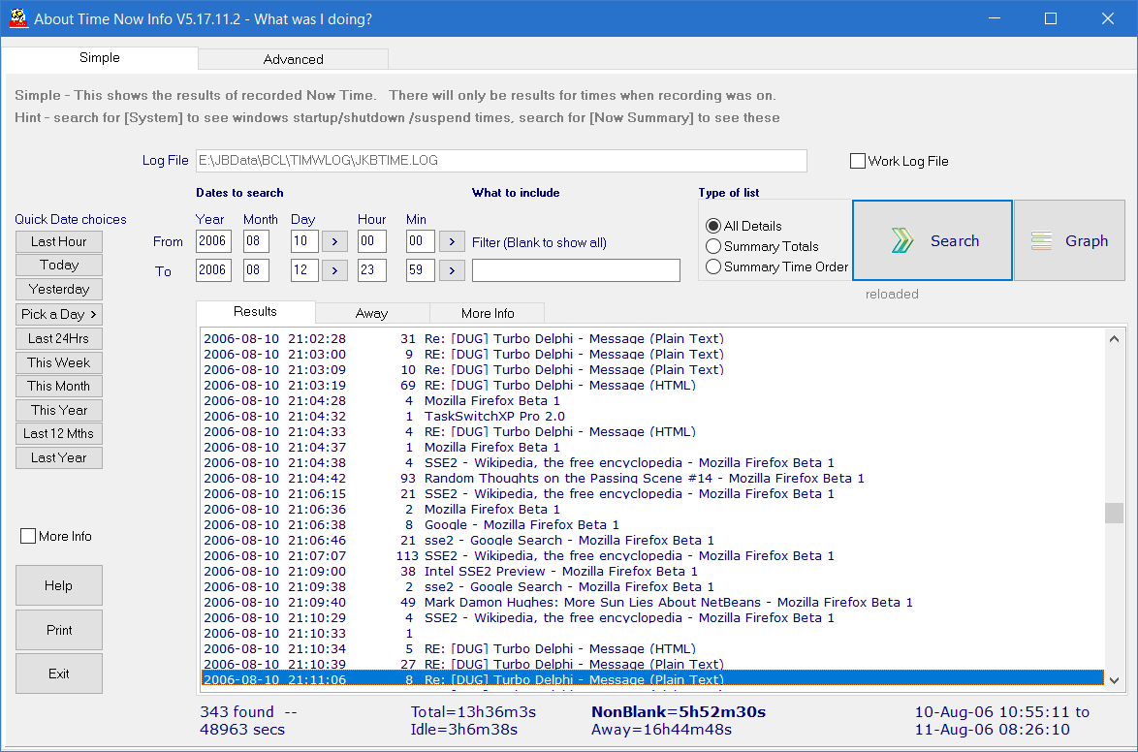1138x752 pixels.
Task: Show the More Info results tab
Action: point(488,313)
